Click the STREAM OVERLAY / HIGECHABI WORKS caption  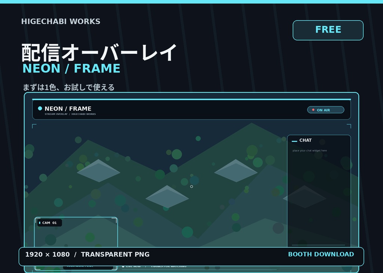coord(70,114)
